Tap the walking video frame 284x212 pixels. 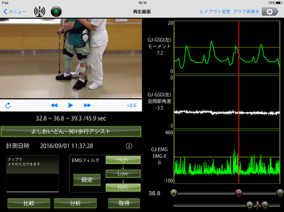pyautogui.click(x=71, y=58)
